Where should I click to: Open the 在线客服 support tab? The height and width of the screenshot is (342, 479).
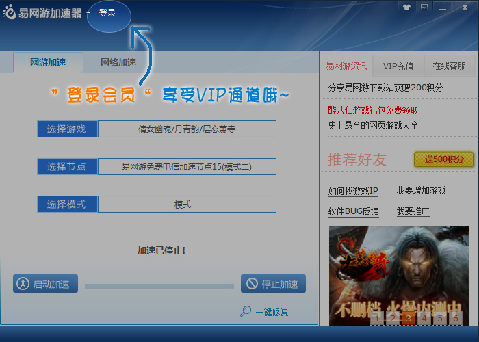coord(449,66)
